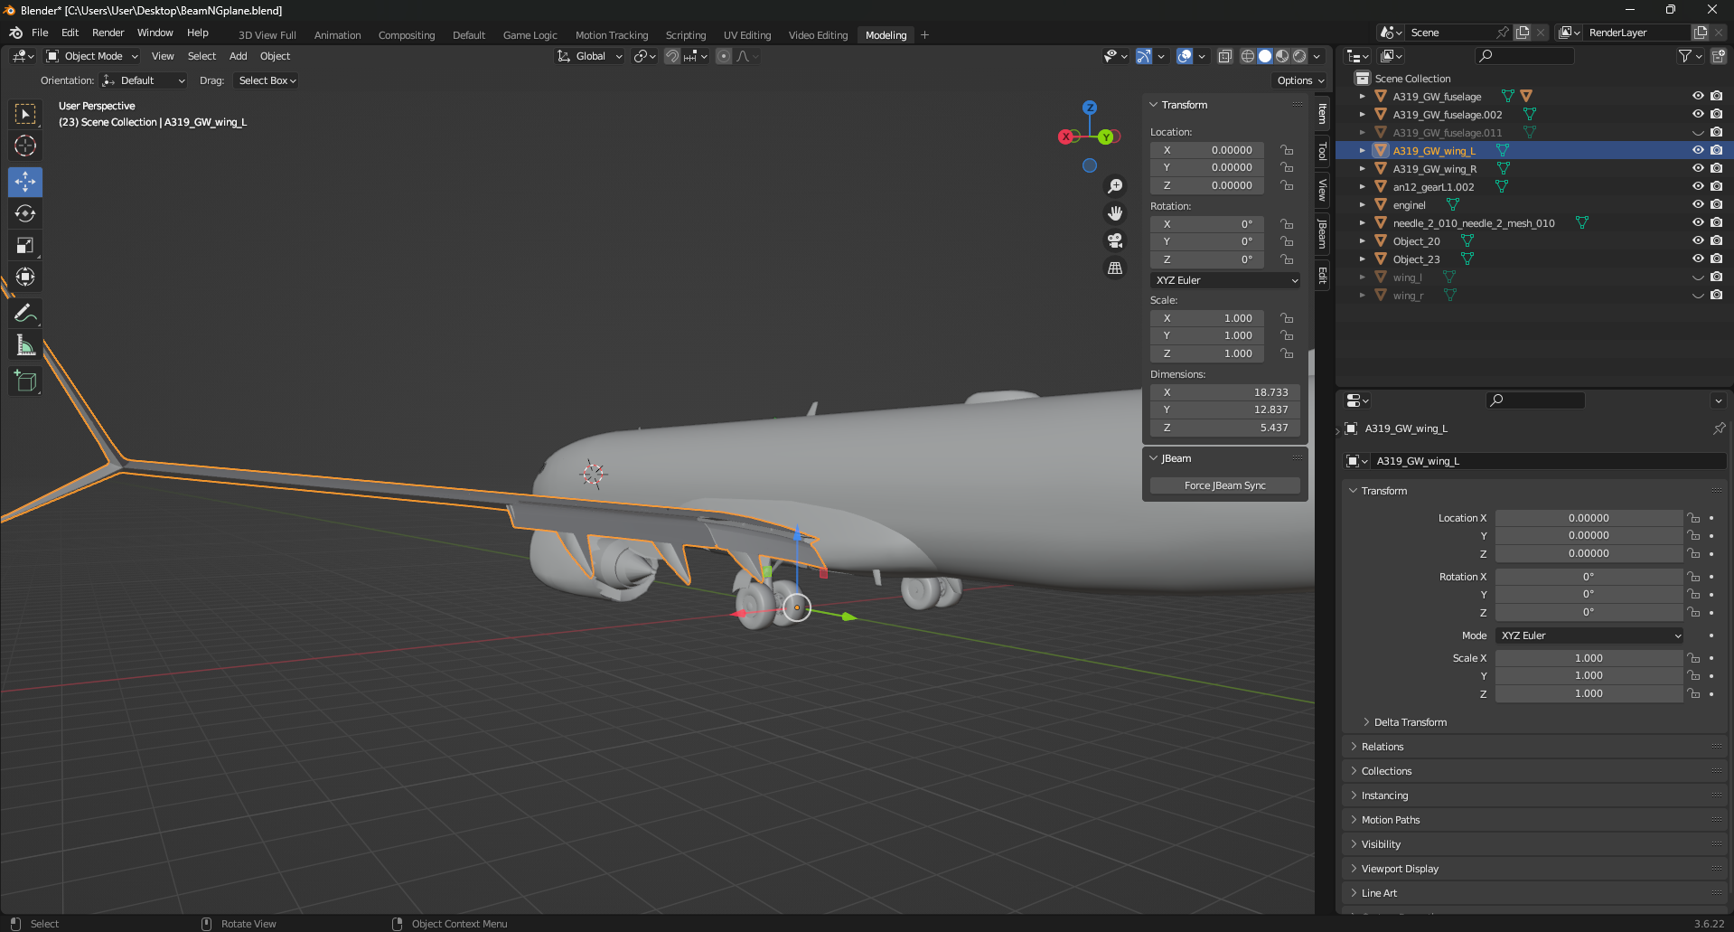Image resolution: width=1734 pixels, height=932 pixels.
Task: Select the Measure tool
Action: click(25, 345)
